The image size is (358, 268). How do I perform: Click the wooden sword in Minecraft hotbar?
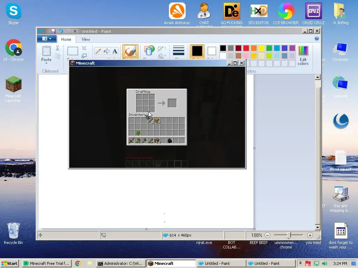pos(132,141)
